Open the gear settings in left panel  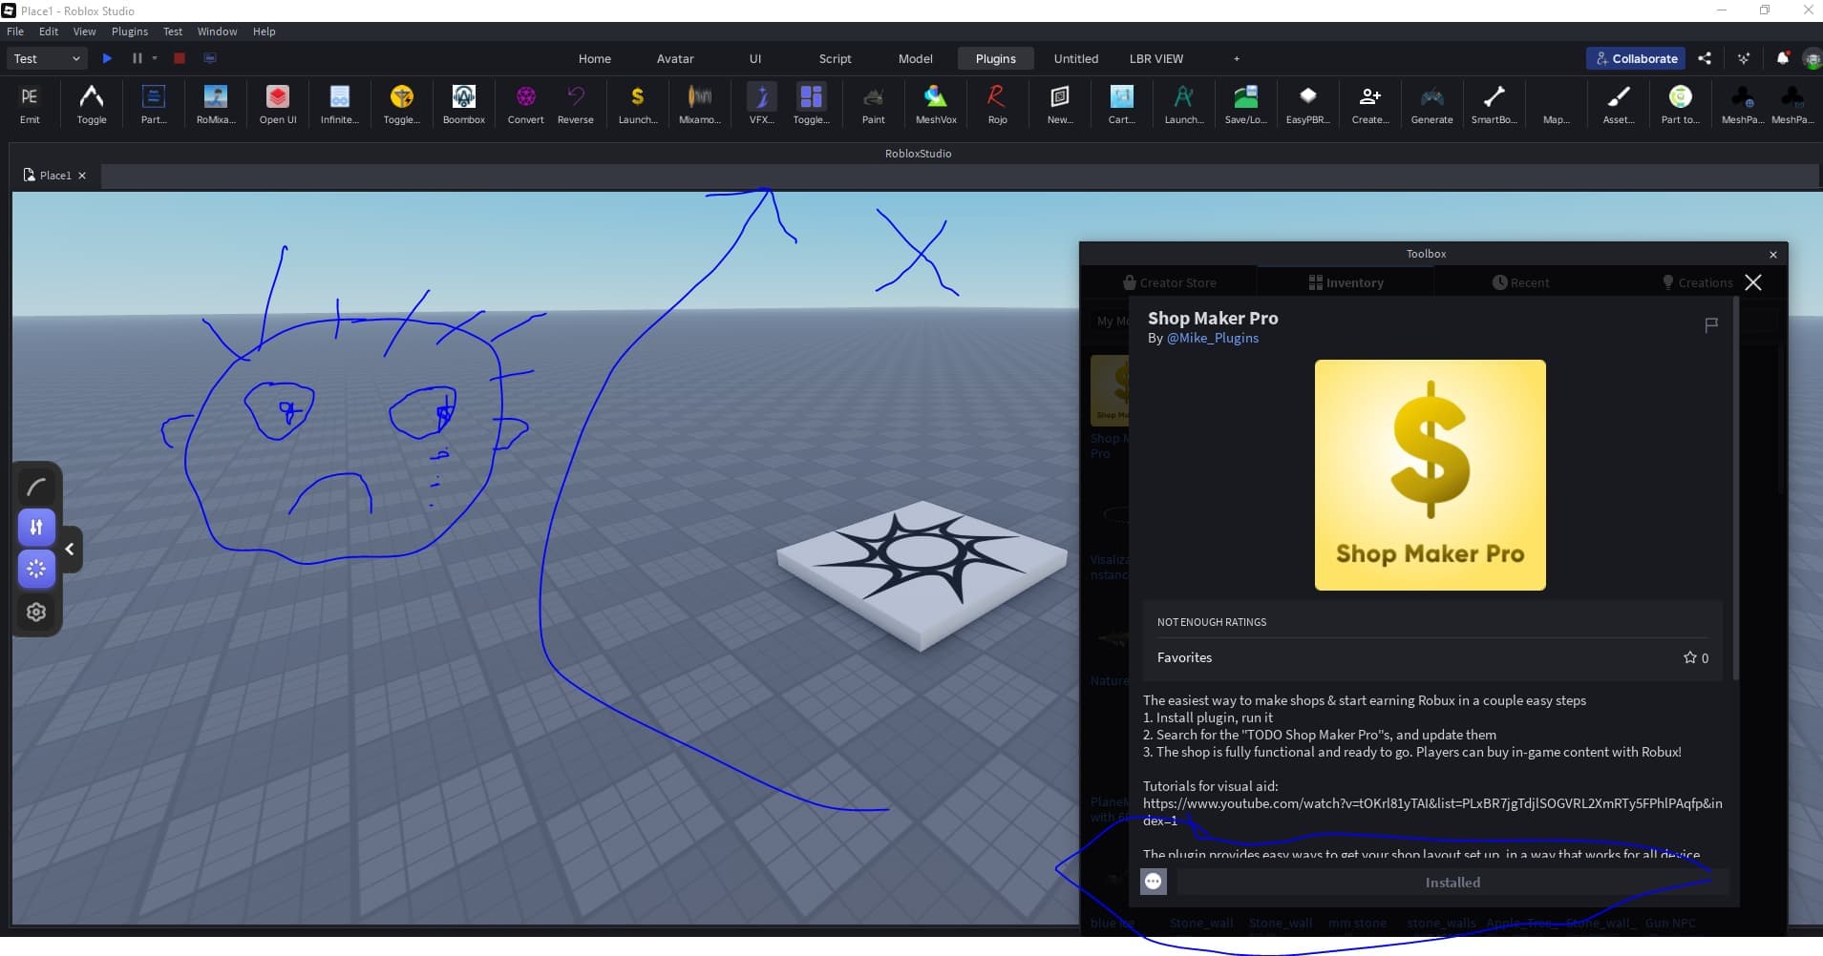[36, 612]
